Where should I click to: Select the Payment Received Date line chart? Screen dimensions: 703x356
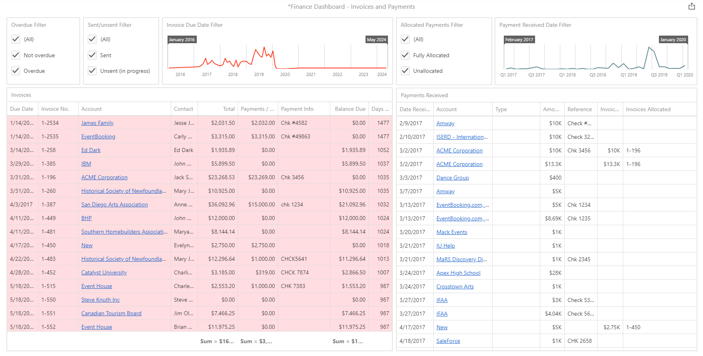[x=596, y=57]
